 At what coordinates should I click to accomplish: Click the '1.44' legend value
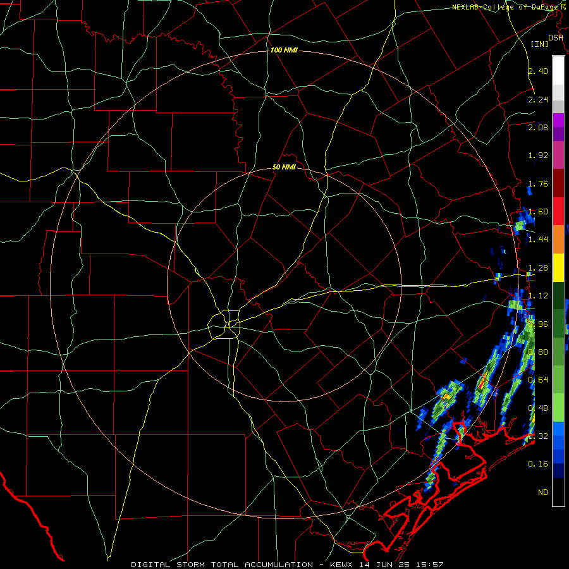[538, 240]
